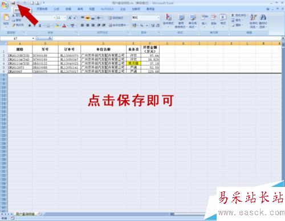Toggle center horizontal alignment
This screenshot has width=285, height=221.
(x=88, y=25)
